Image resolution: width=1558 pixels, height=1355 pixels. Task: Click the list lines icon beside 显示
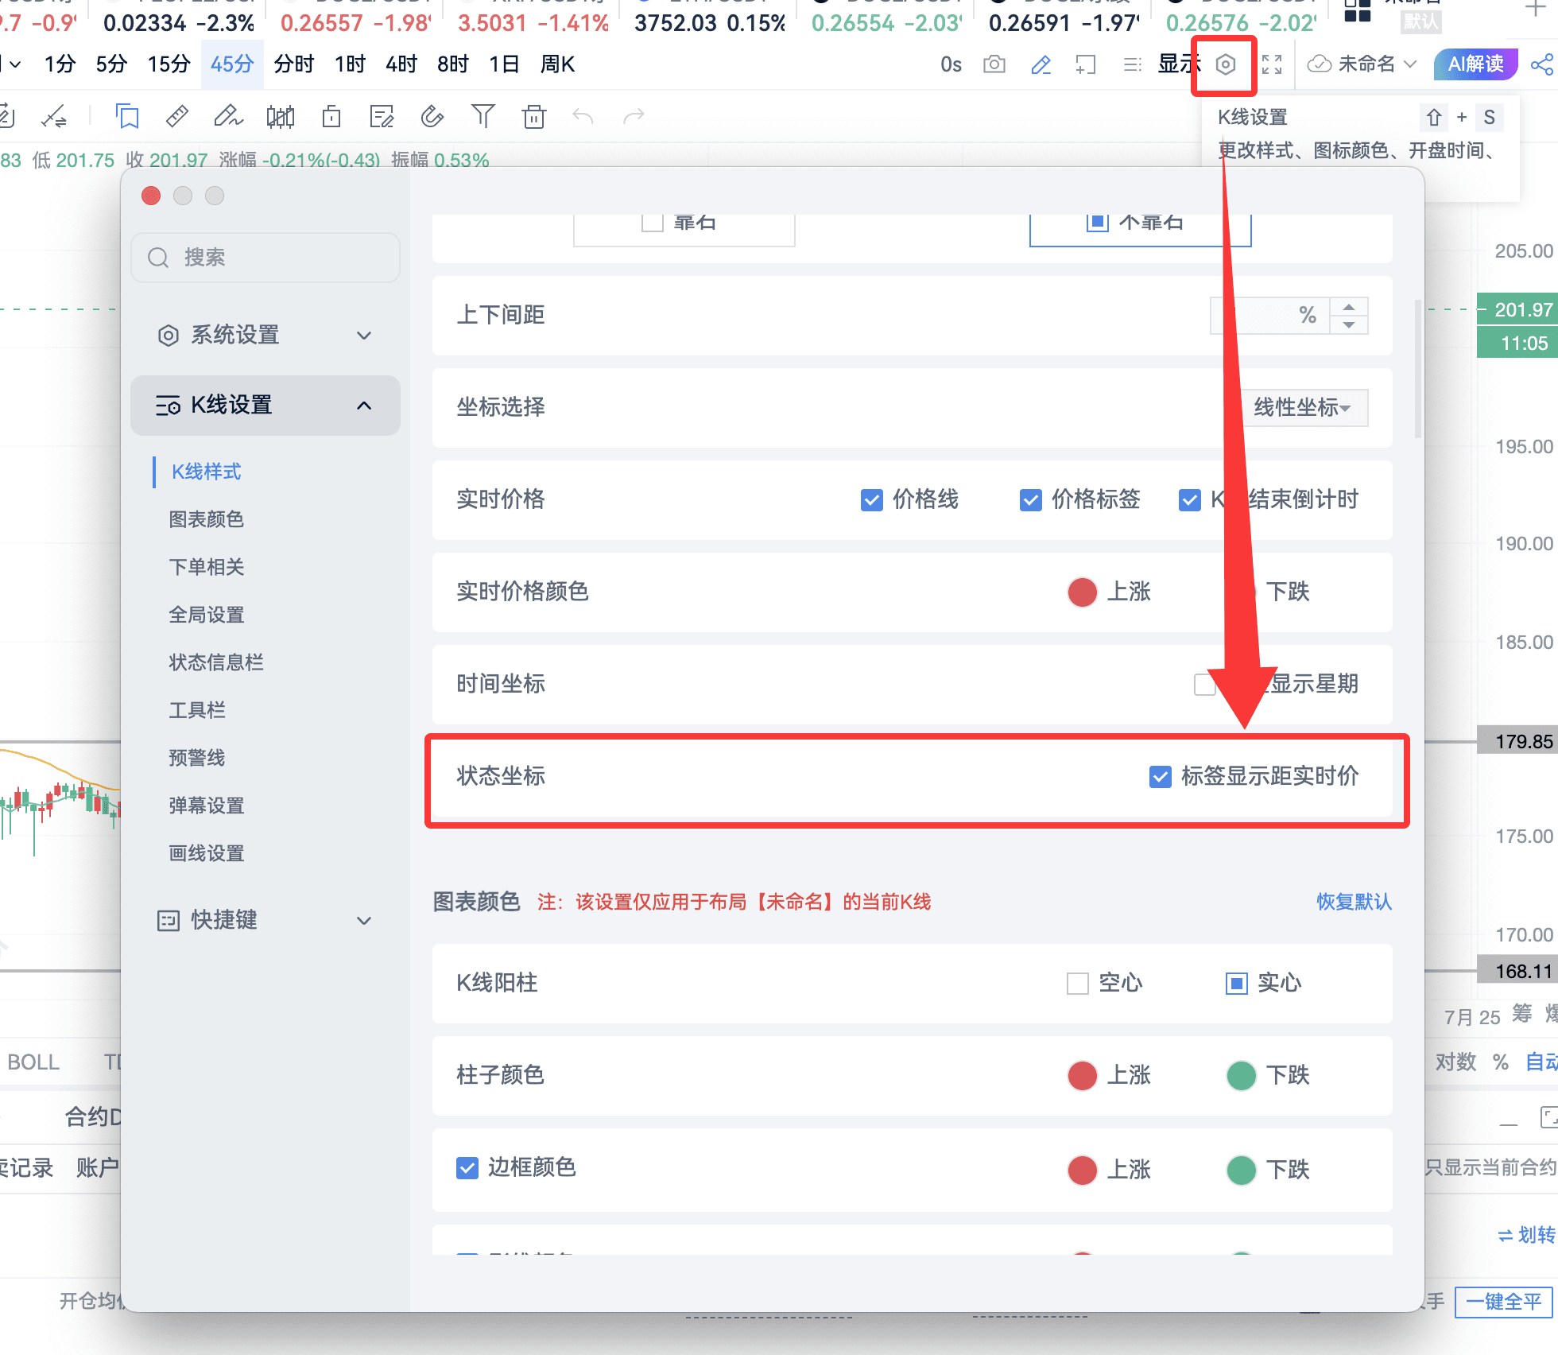pos(1132,64)
